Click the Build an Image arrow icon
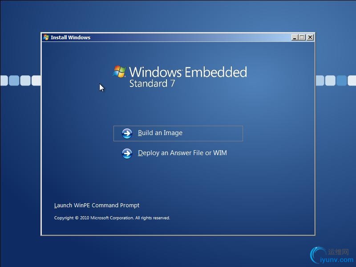The width and height of the screenshot is (356, 267). click(127, 133)
